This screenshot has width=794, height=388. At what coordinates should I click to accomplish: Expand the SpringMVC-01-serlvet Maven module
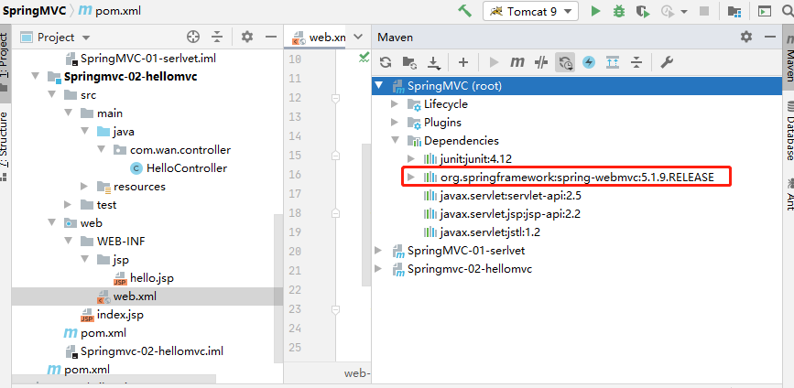378,250
